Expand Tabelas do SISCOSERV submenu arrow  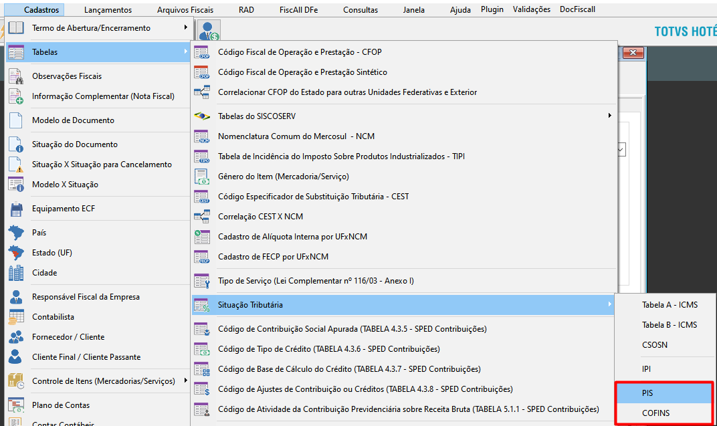pyautogui.click(x=609, y=116)
